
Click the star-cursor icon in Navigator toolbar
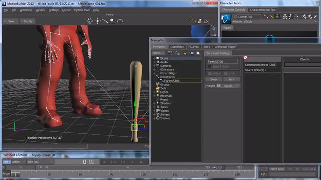(x=177, y=53)
